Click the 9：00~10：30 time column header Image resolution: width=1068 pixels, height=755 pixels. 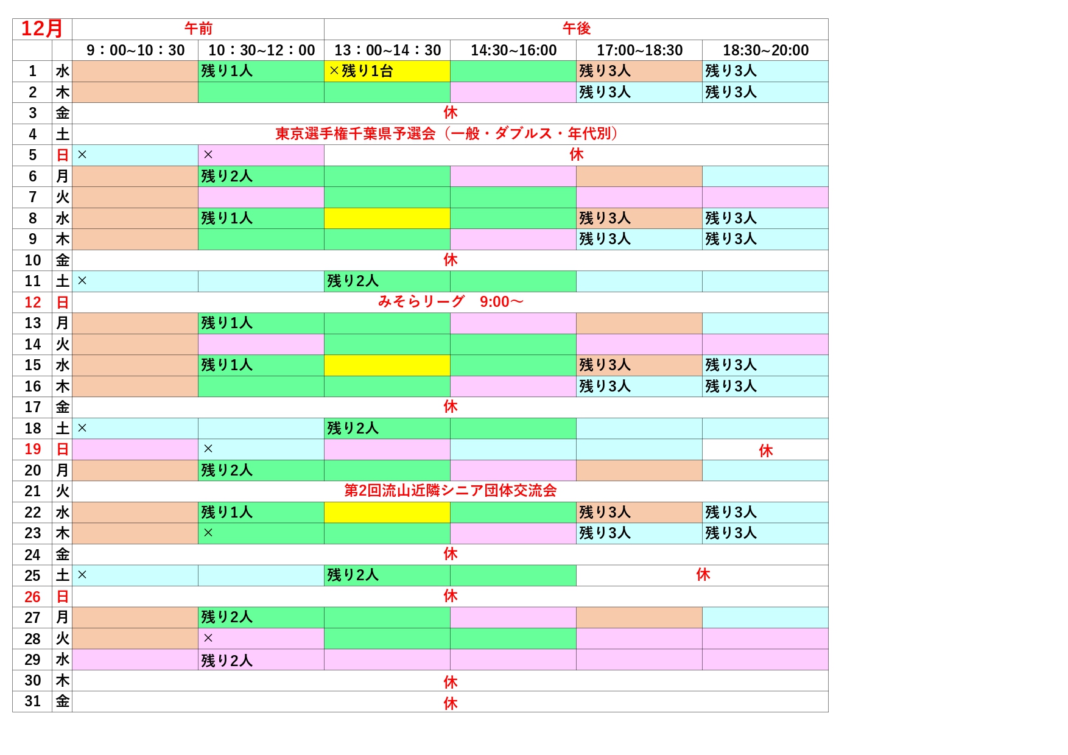tap(135, 50)
